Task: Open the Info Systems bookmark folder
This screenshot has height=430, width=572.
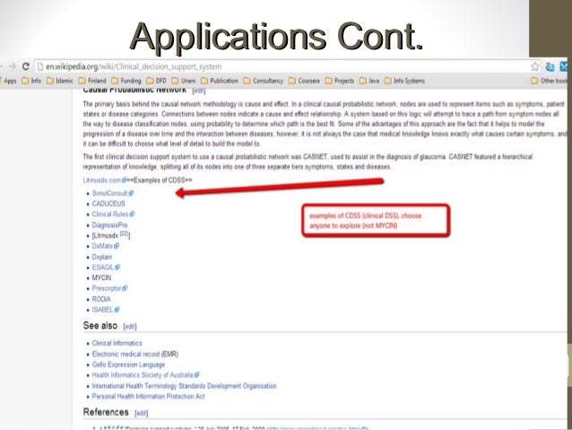Action: pyautogui.click(x=404, y=81)
